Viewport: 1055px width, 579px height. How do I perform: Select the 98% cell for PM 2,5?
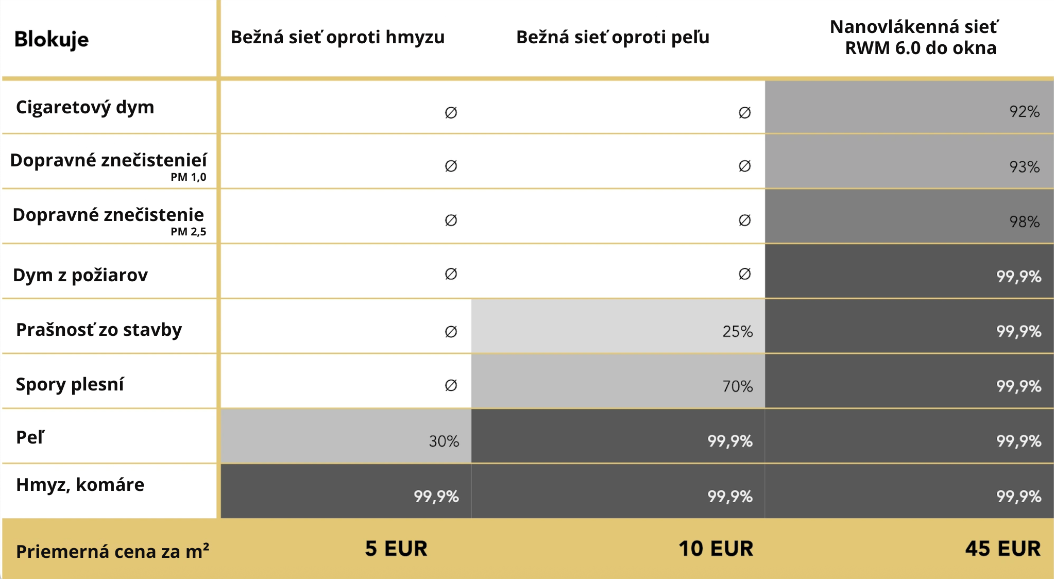pos(909,216)
